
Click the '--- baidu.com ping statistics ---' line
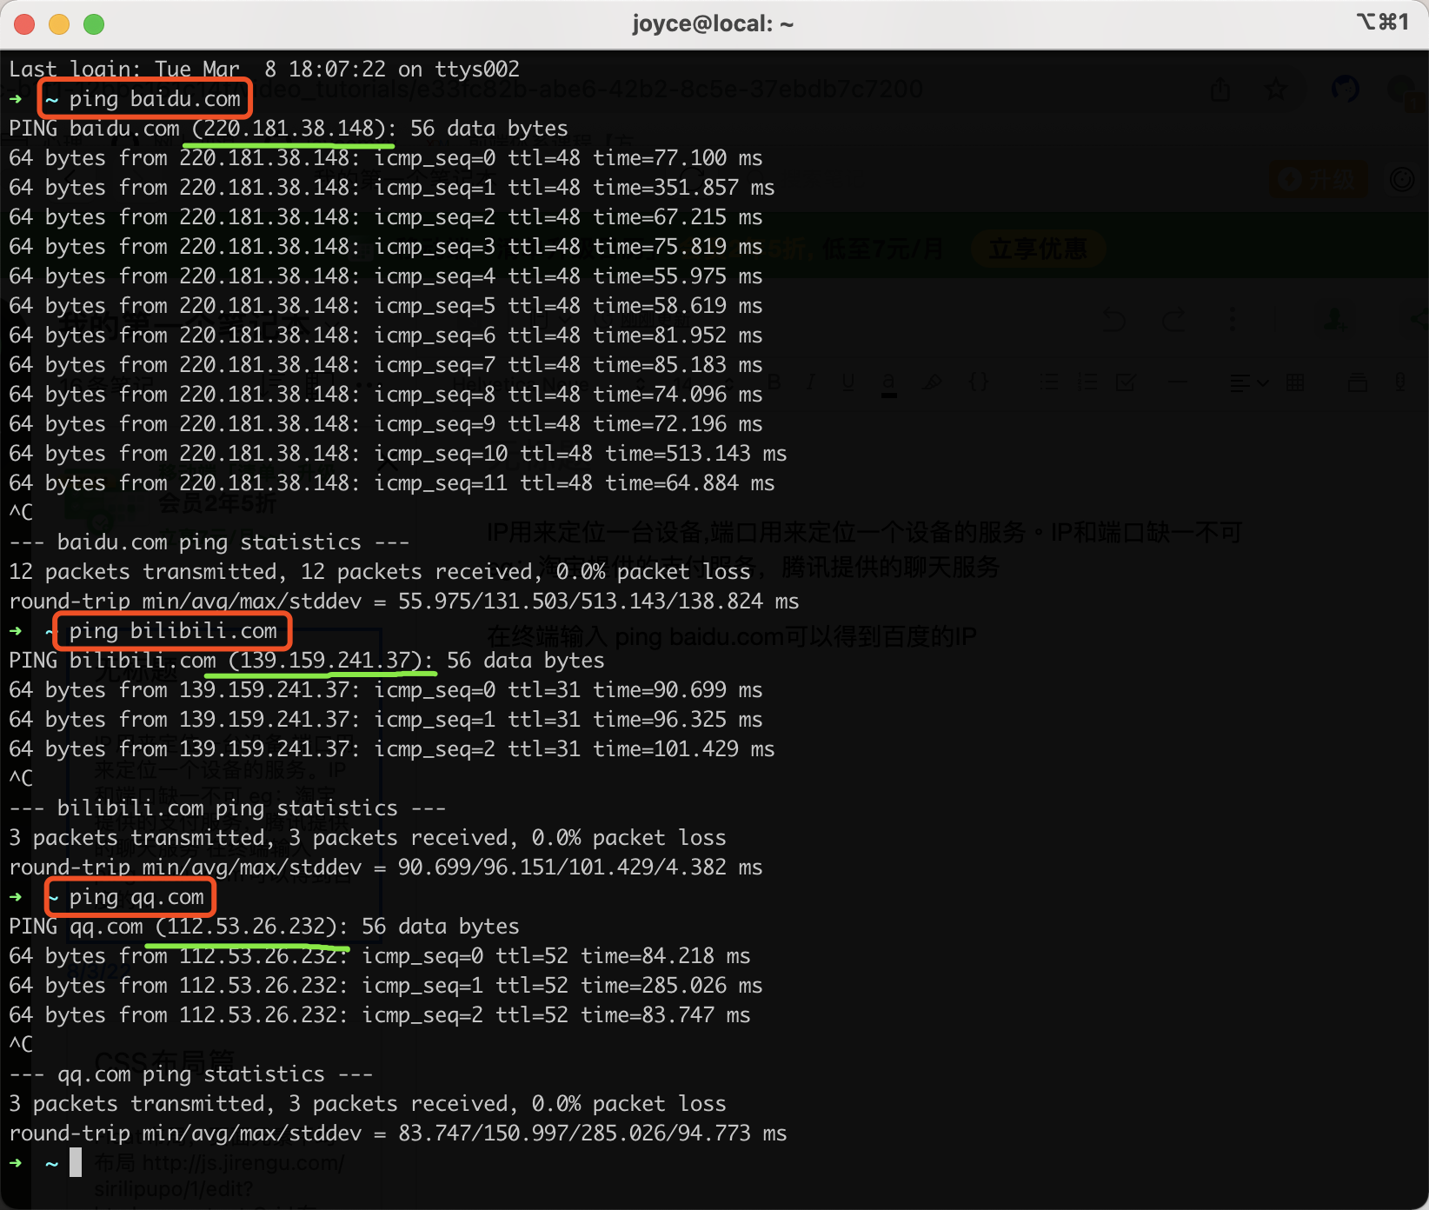click(x=209, y=542)
